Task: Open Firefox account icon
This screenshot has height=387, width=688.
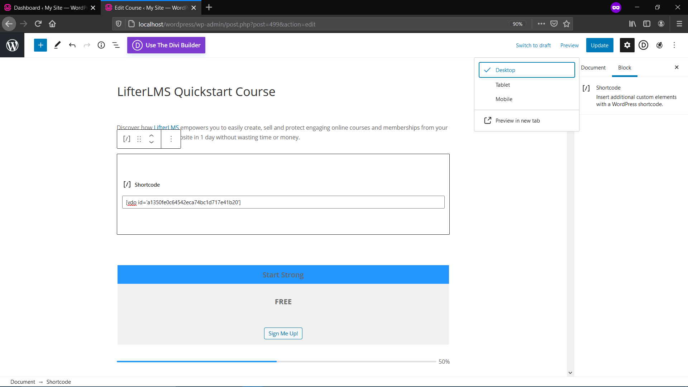Action: pos(661,24)
